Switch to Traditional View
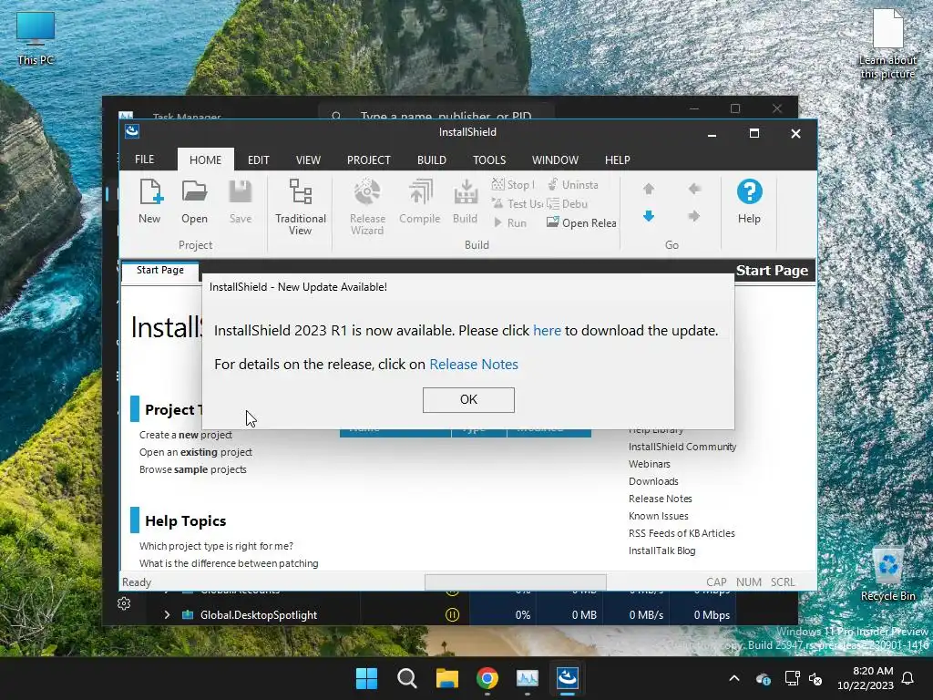933x700 pixels. [x=301, y=207]
